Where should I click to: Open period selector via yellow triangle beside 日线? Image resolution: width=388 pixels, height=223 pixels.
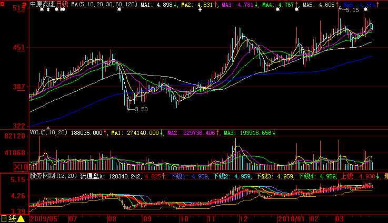[21, 219]
